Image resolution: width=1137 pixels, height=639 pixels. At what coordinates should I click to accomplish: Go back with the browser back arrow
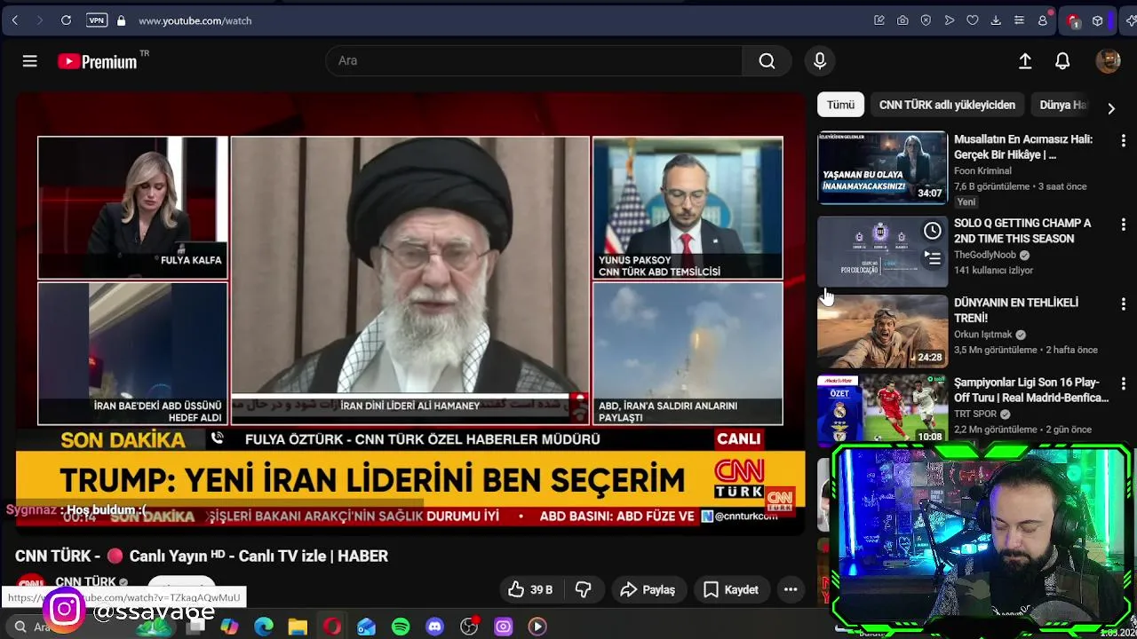(15, 20)
